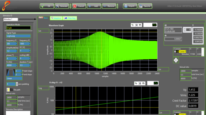Click the left Stimuli Info total time field 0.5
This screenshot has width=206, height=115.
(x=12, y=101)
